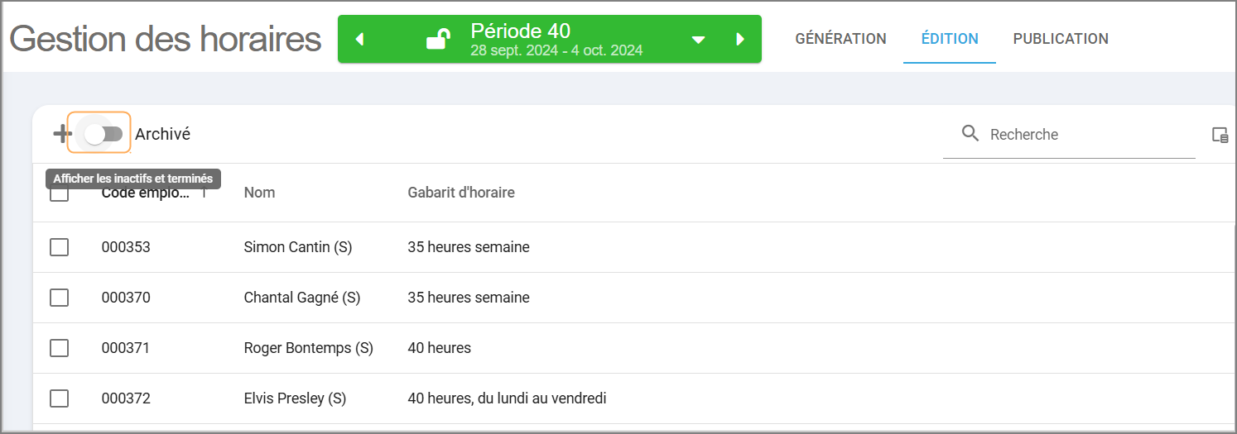Open the Période 40 dropdown arrow
Viewport: 1237px width, 434px height.
point(698,40)
